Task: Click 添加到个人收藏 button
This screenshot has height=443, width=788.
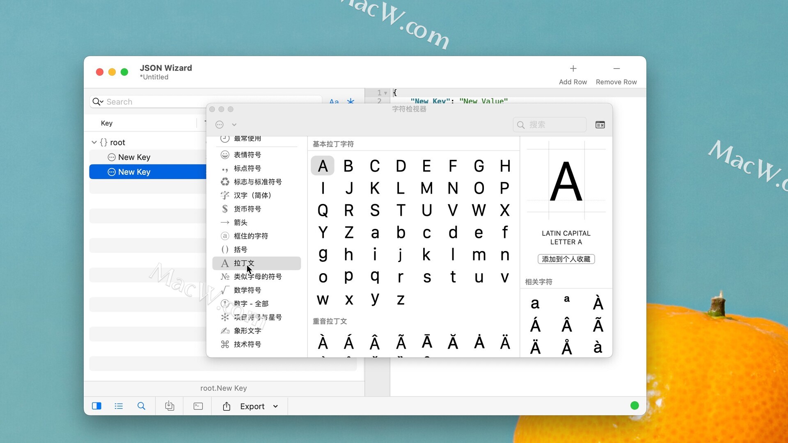Action: 566,259
